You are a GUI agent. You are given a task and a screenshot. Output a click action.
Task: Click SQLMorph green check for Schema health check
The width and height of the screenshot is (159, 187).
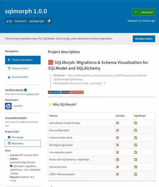point(136,137)
